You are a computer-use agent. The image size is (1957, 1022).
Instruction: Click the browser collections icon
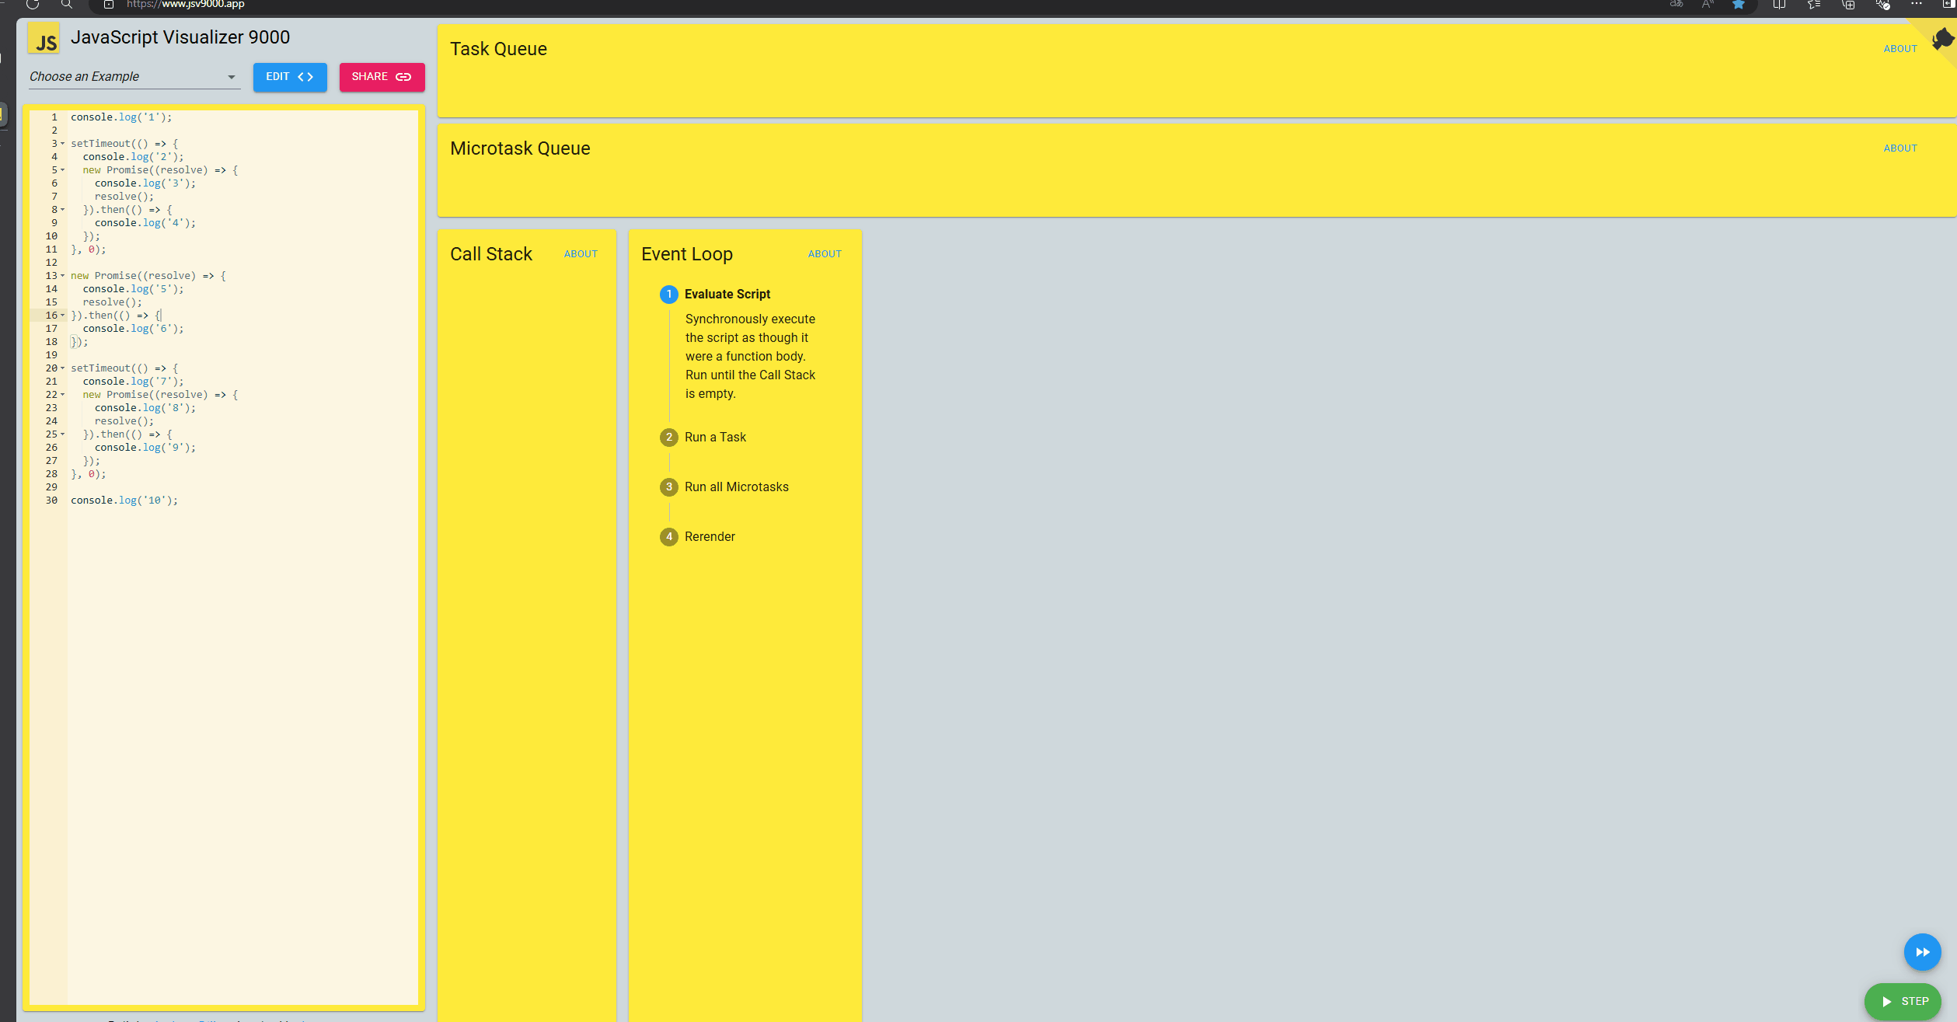tap(1849, 5)
